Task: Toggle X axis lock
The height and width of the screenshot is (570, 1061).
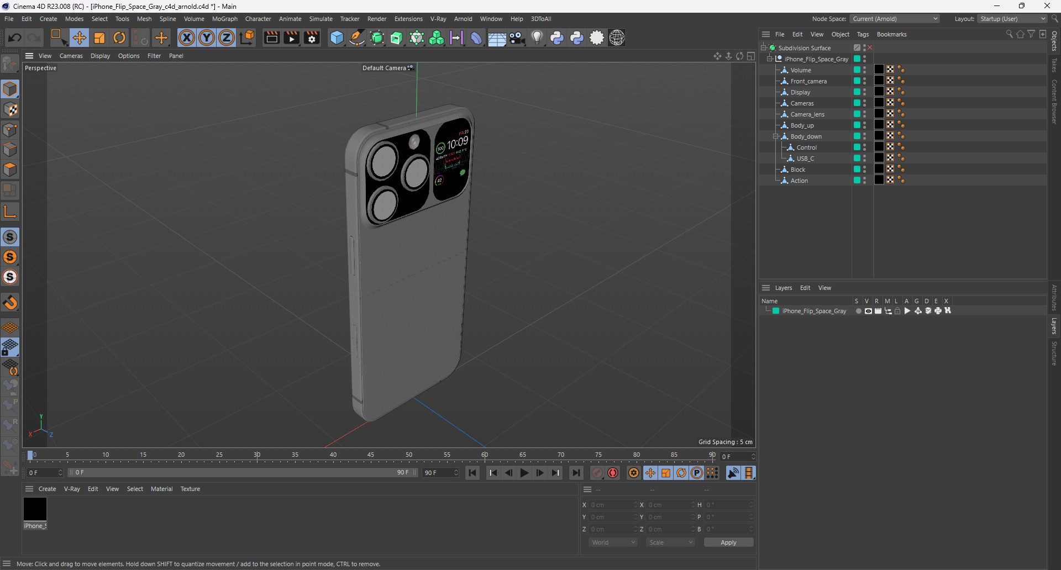Action: point(187,38)
